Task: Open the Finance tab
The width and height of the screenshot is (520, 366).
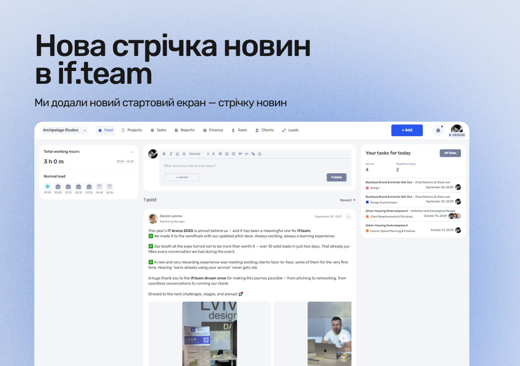Action: coord(213,130)
